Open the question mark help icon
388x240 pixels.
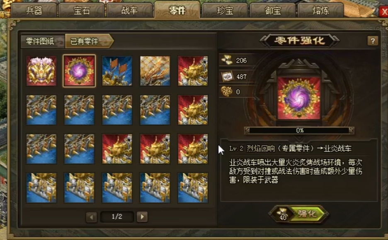(373, 41)
